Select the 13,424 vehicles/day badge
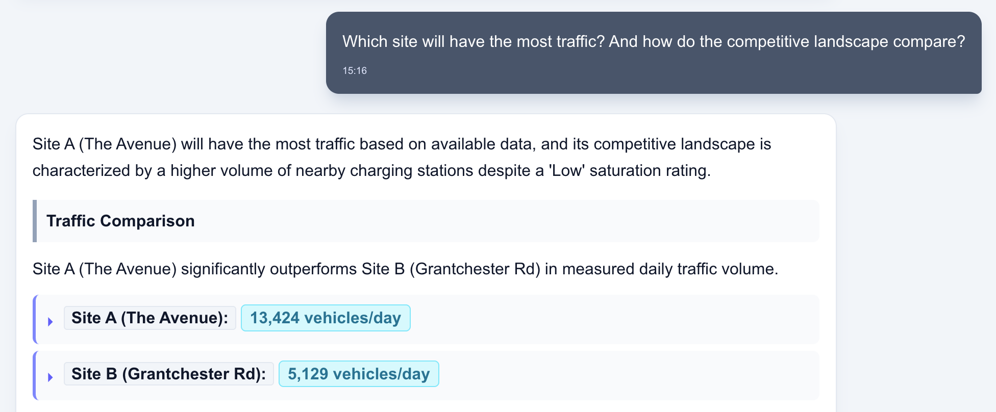Screen dimensions: 996x412 pos(325,318)
